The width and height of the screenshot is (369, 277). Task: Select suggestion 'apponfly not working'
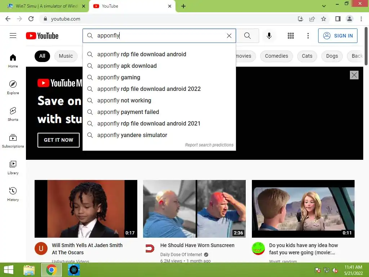pos(159,100)
